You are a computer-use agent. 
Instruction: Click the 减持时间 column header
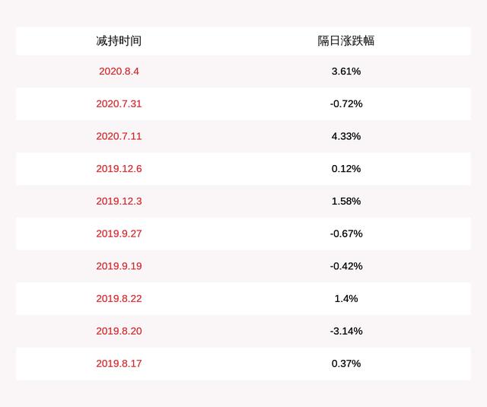[x=119, y=41]
